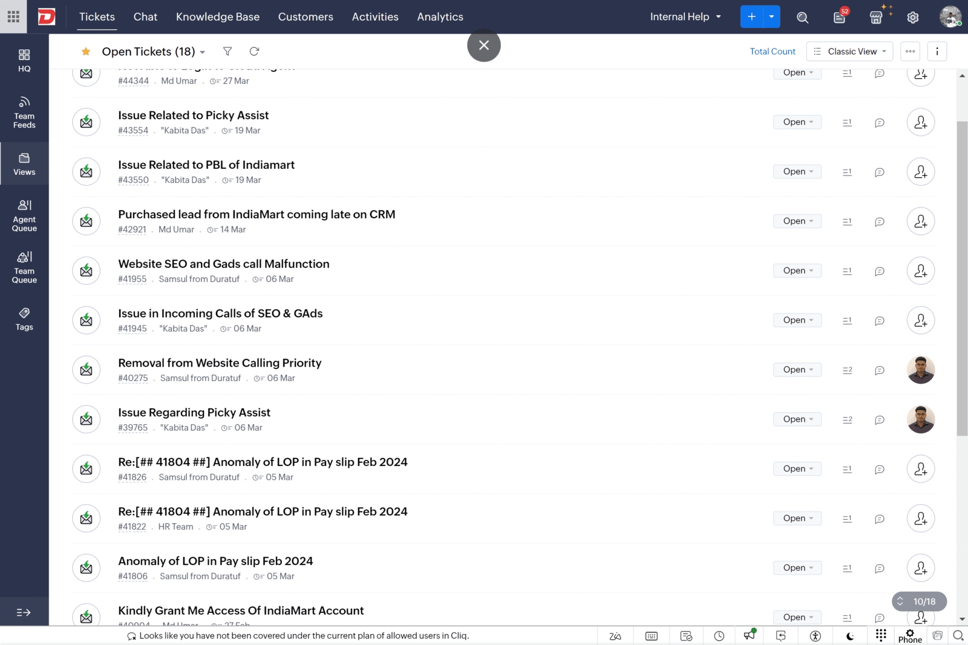Open ticket Issue in Incoming Calls of SEO & GAds
This screenshot has width=968, height=645.
(220, 313)
